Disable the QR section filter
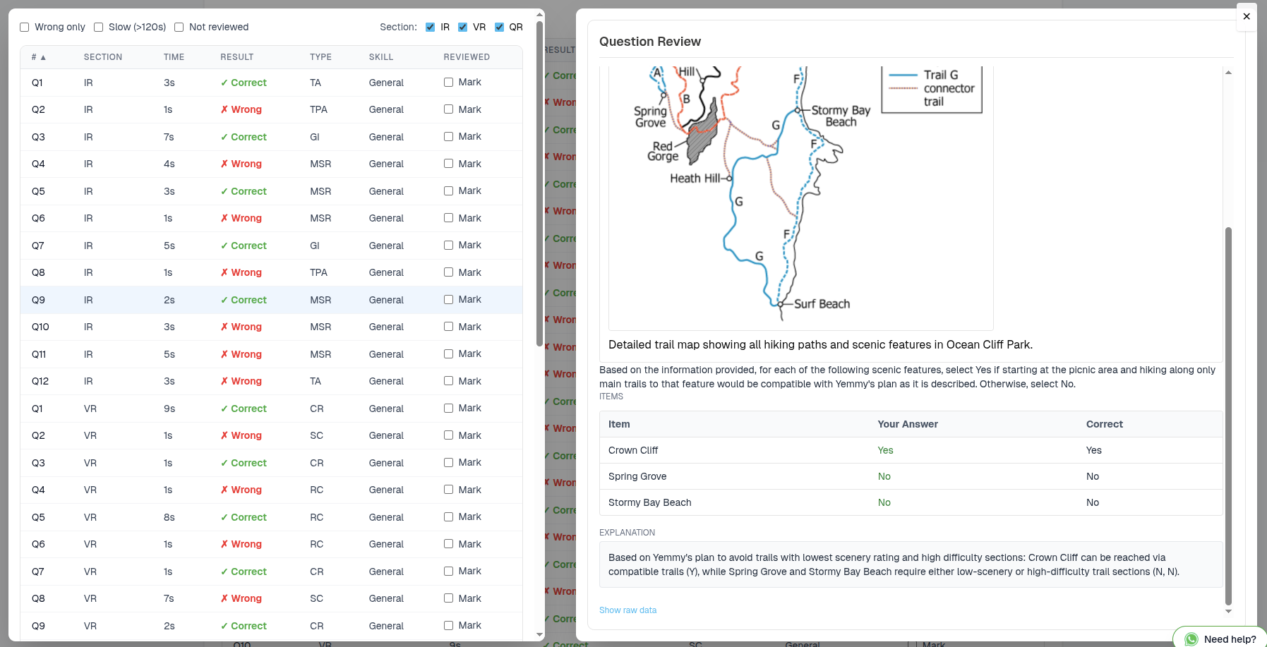The height and width of the screenshot is (647, 1267). 500,28
